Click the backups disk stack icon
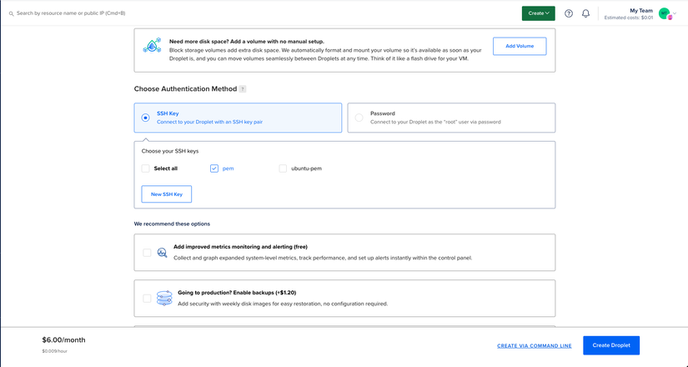 tap(164, 298)
